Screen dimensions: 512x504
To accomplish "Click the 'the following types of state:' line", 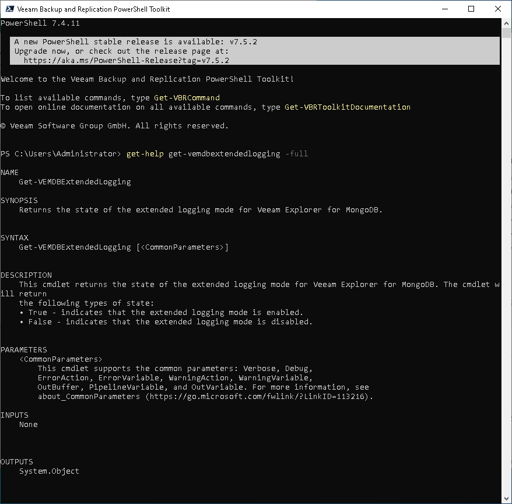I will (x=86, y=303).
